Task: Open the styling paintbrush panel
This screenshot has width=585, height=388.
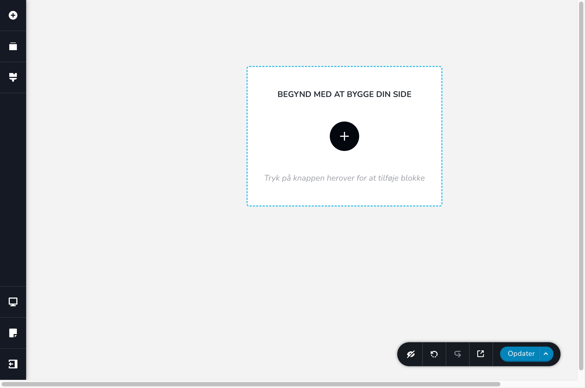Action: [13, 77]
